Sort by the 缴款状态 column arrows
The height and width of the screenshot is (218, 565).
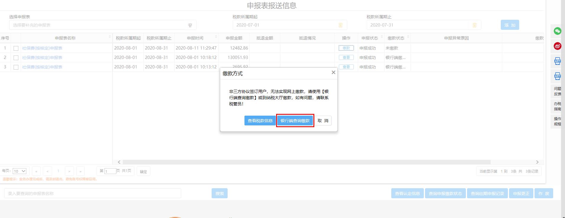point(408,37)
